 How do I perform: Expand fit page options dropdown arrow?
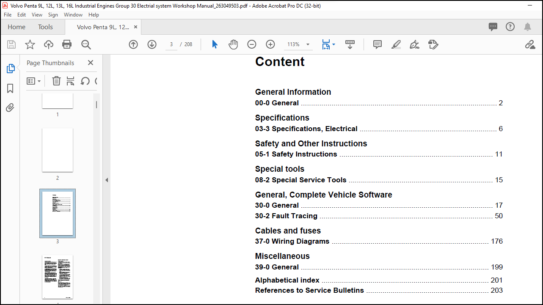pos(334,44)
